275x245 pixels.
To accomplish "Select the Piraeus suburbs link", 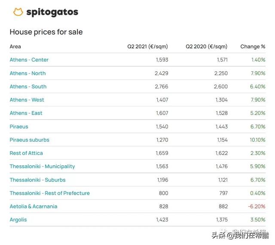I will pyautogui.click(x=30, y=140).
